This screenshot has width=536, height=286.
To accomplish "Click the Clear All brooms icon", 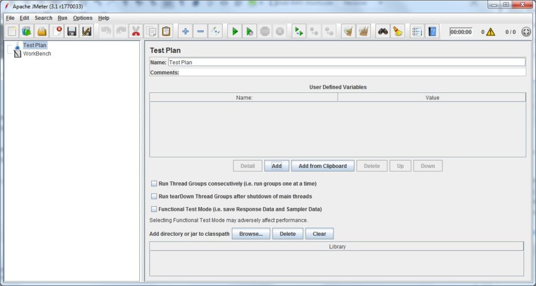I will point(363,32).
